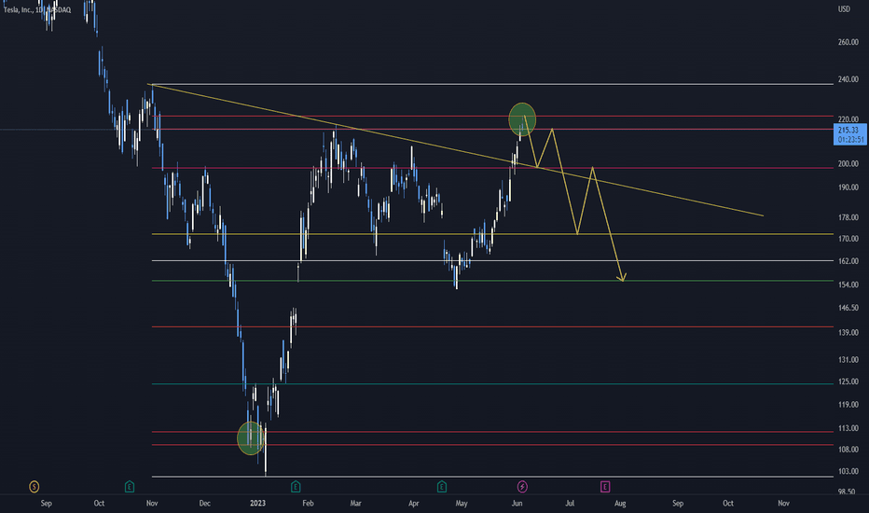Click the Feb label on time axis

point(308,503)
